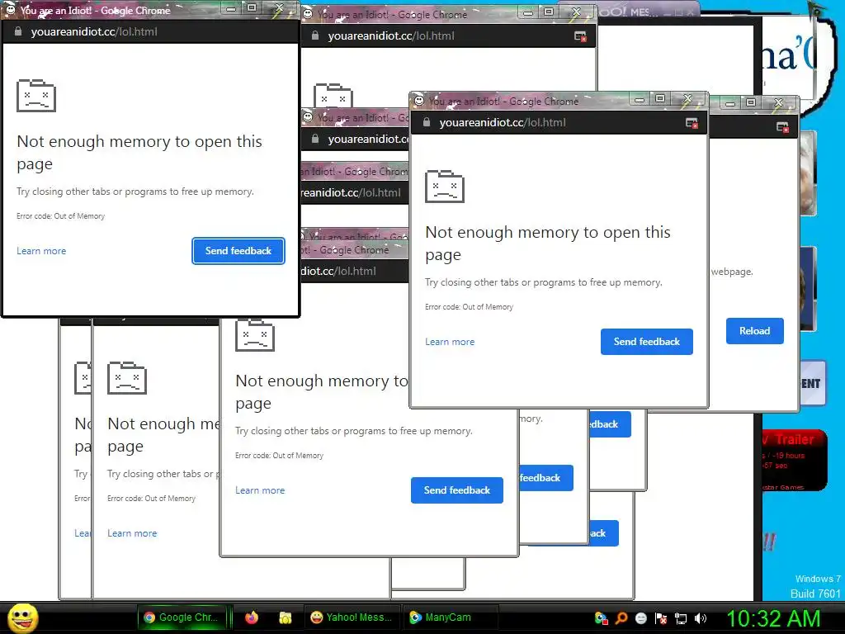Click the sad tab icon in the lower-middle window
845x634 pixels.
click(x=255, y=335)
